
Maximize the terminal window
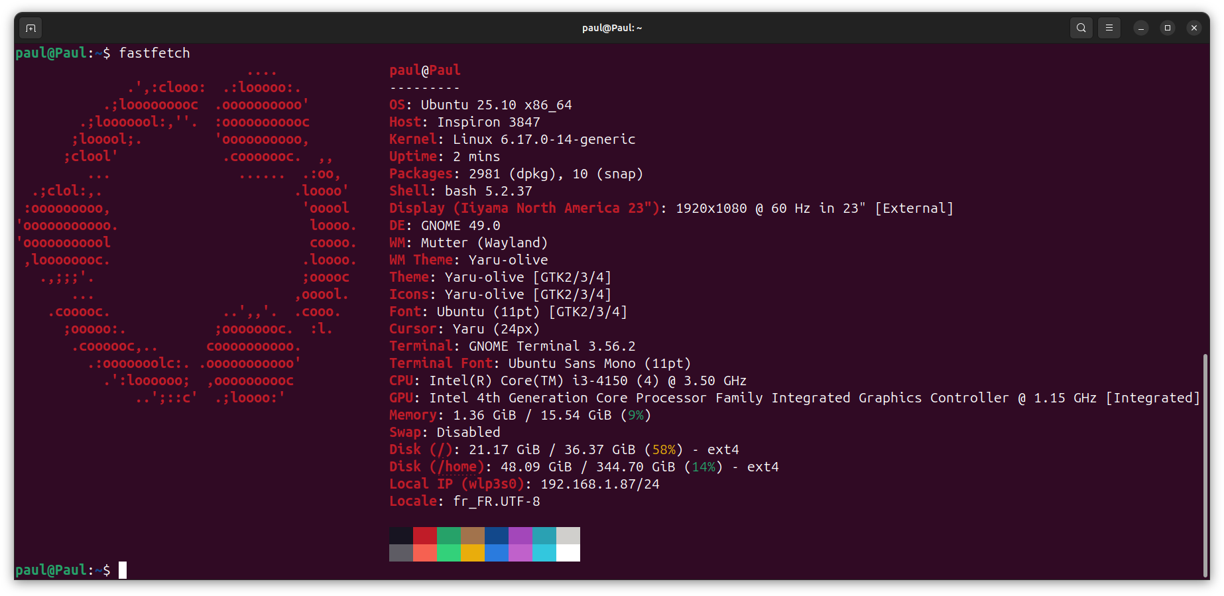pos(1167,28)
